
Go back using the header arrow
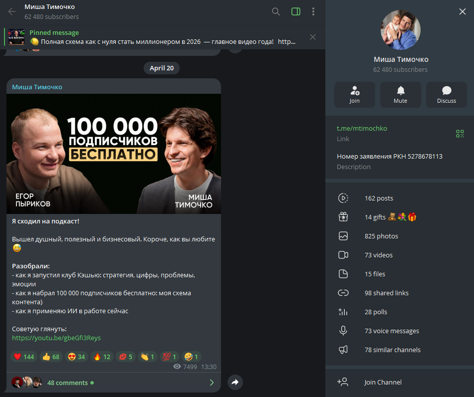tap(12, 11)
